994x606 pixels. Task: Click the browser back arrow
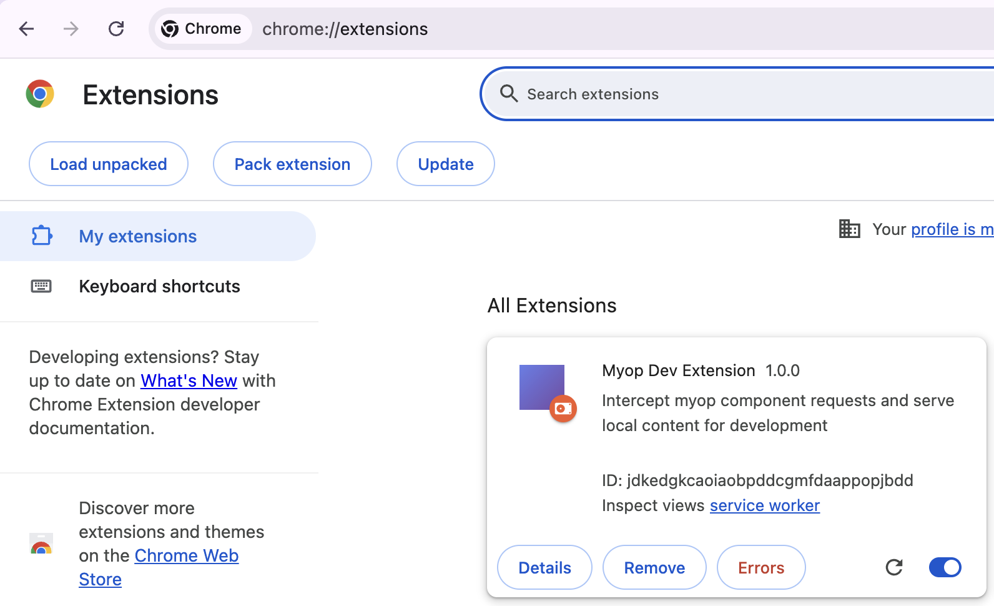click(26, 29)
